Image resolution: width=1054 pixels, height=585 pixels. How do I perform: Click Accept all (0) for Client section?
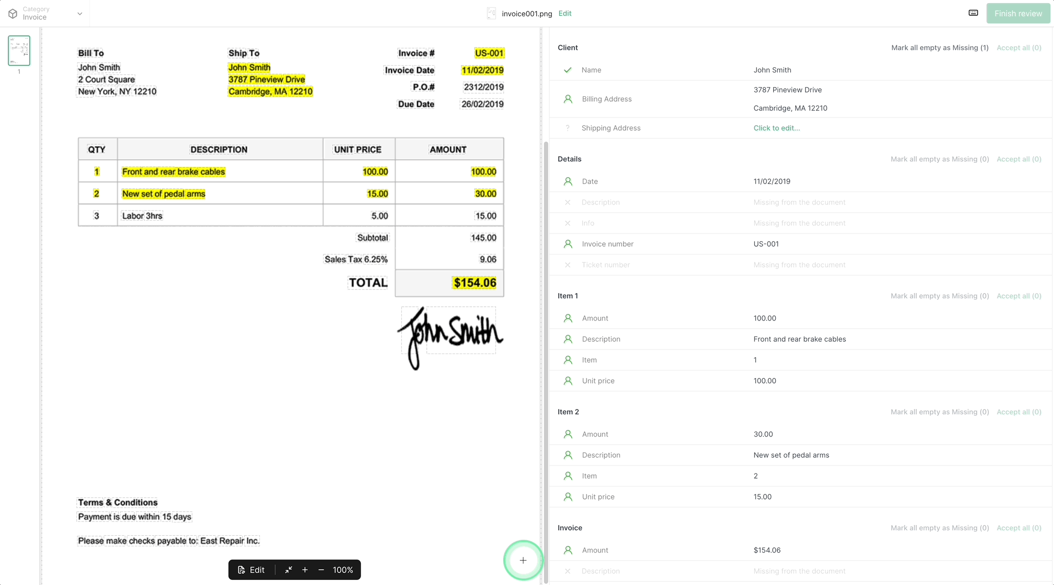pos(1019,47)
